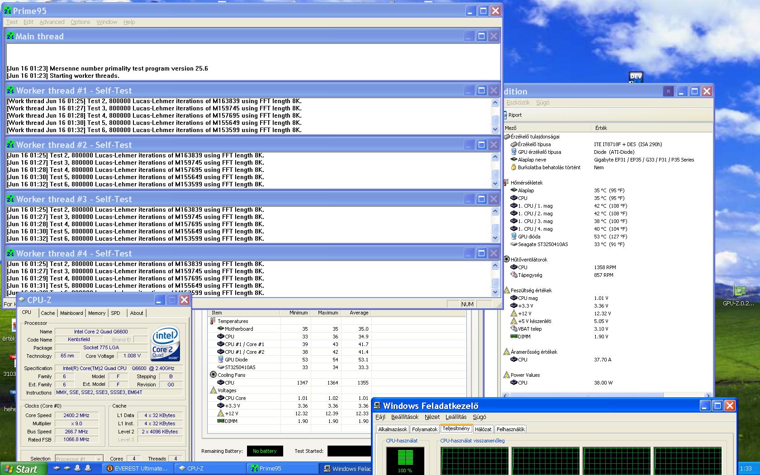Open the Felhasználók tab in Task Manager
Image resolution: width=760 pixels, height=475 pixels.
click(x=511, y=429)
